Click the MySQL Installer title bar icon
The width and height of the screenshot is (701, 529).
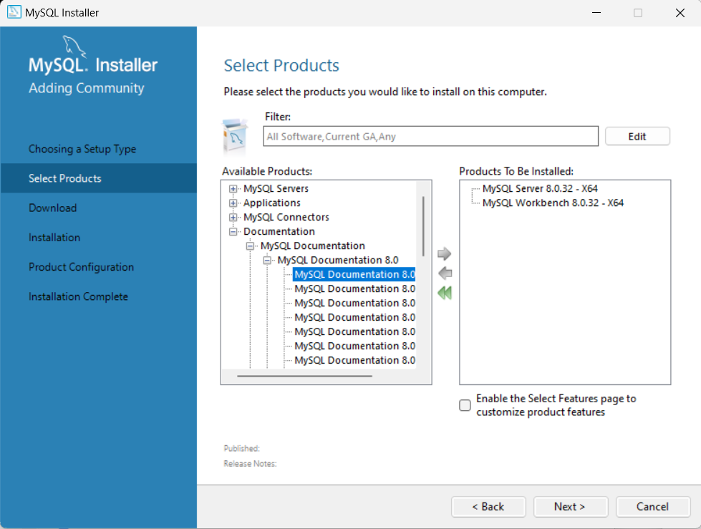pos(13,12)
